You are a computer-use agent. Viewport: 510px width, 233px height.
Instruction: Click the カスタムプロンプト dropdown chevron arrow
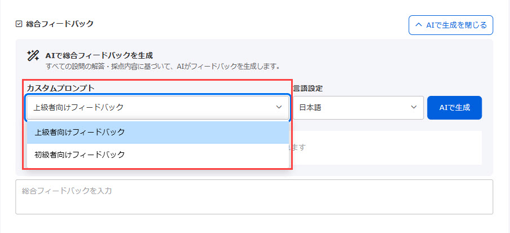(x=279, y=107)
